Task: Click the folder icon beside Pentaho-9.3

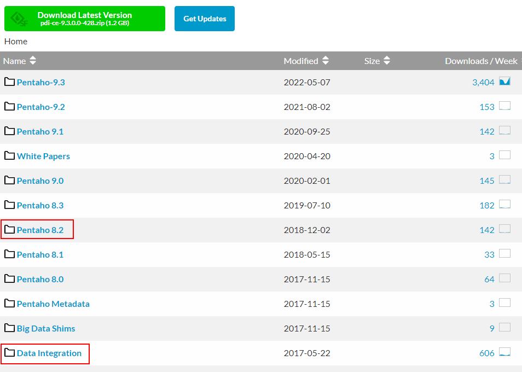Action: click(9, 82)
